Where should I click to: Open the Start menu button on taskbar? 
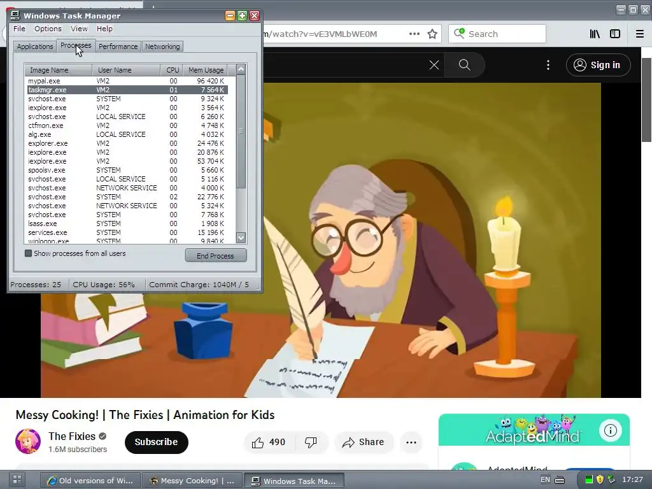tap(17, 479)
